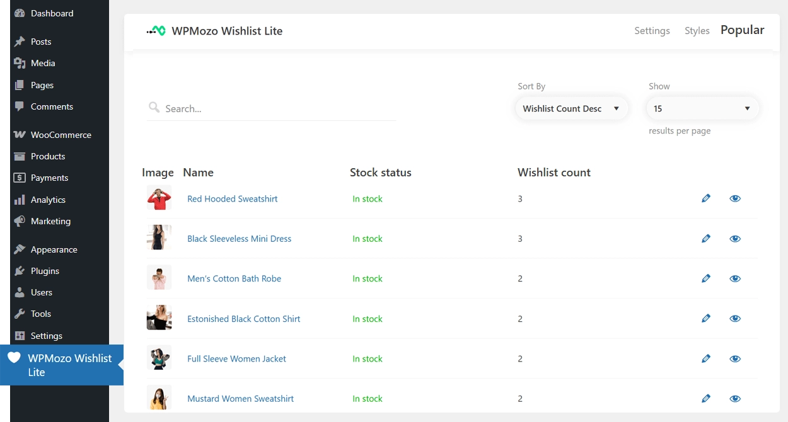
Task: Click the Settings sliders icon in the sidebar
Action: click(x=20, y=336)
